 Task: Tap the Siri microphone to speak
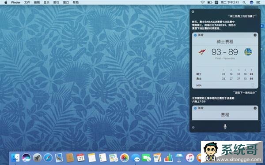click(x=225, y=126)
